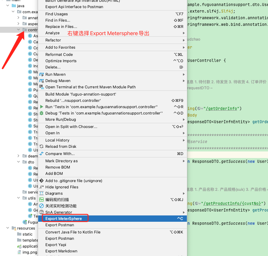Screen dimensions: 268x256
Task: Click the 编码规约扫描 scan icon
Action: pyautogui.click(x=41, y=200)
